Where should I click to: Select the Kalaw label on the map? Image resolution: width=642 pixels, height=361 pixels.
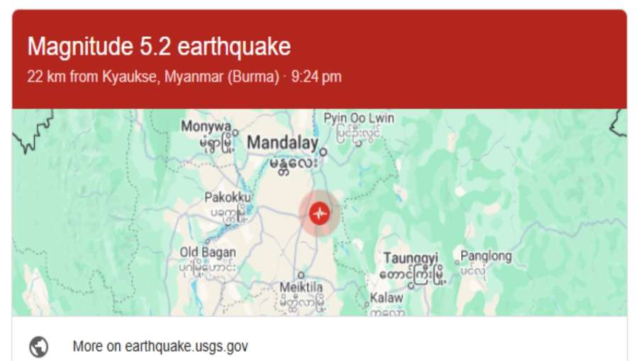tap(387, 298)
